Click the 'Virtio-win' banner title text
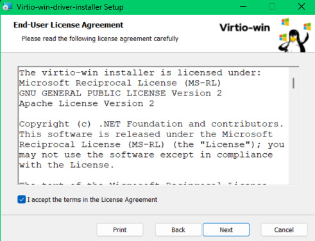315x241 pixels. point(244,28)
